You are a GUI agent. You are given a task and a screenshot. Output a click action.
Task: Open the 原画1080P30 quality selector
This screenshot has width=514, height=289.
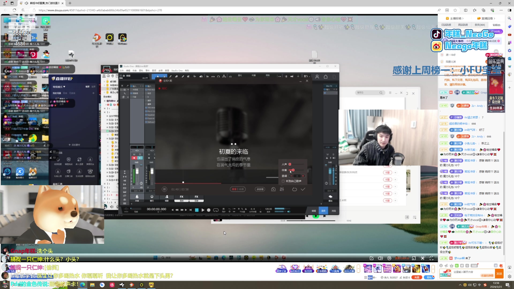[402, 258]
